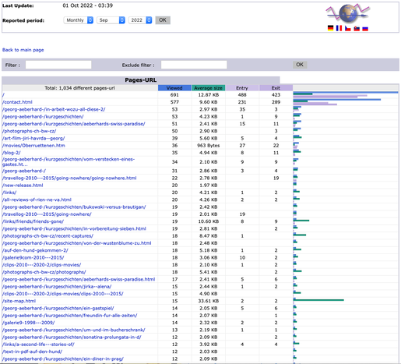
Task: Open the /site-map.html link
Action: [19, 301]
